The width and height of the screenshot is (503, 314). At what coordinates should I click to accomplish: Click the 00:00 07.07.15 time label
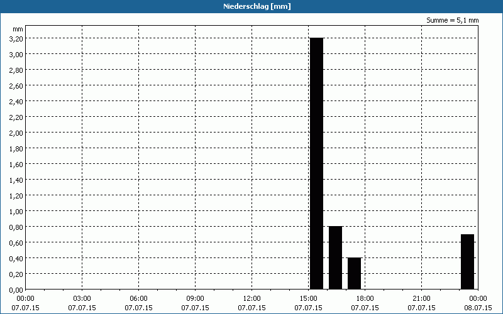point(25,303)
